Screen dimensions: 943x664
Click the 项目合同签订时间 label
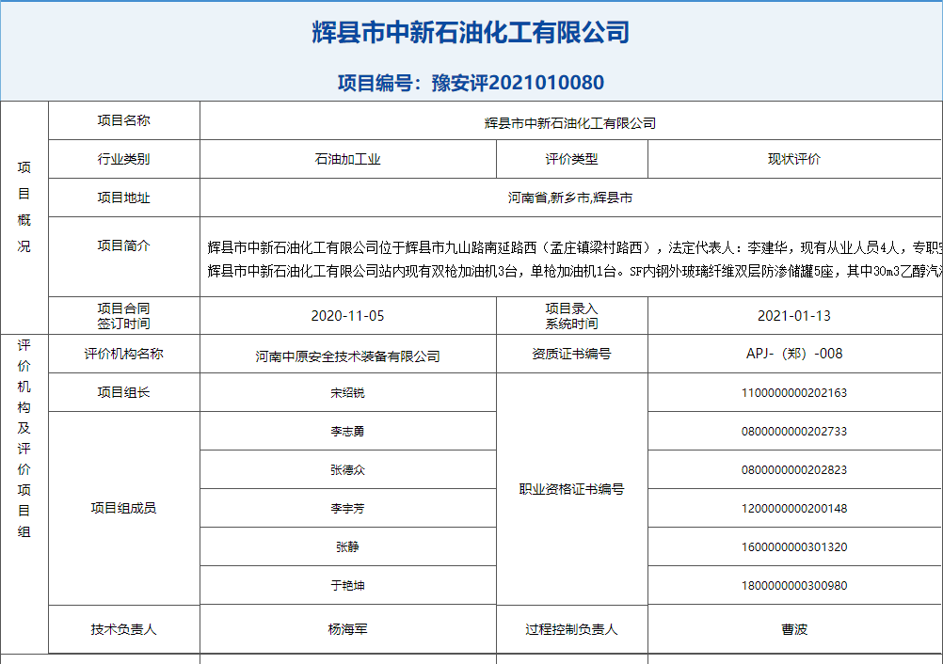(124, 315)
